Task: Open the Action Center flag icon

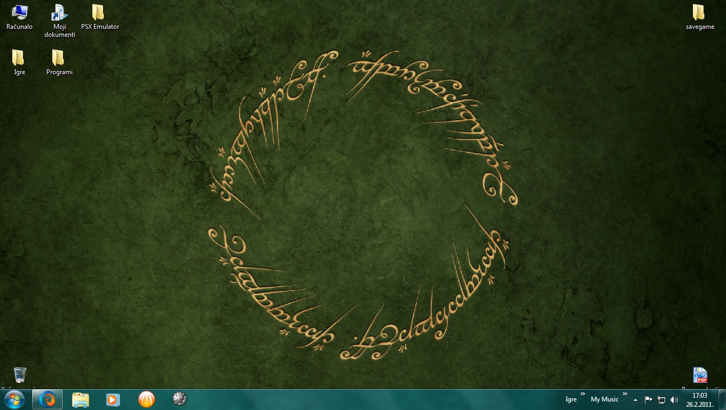Action: [x=649, y=399]
